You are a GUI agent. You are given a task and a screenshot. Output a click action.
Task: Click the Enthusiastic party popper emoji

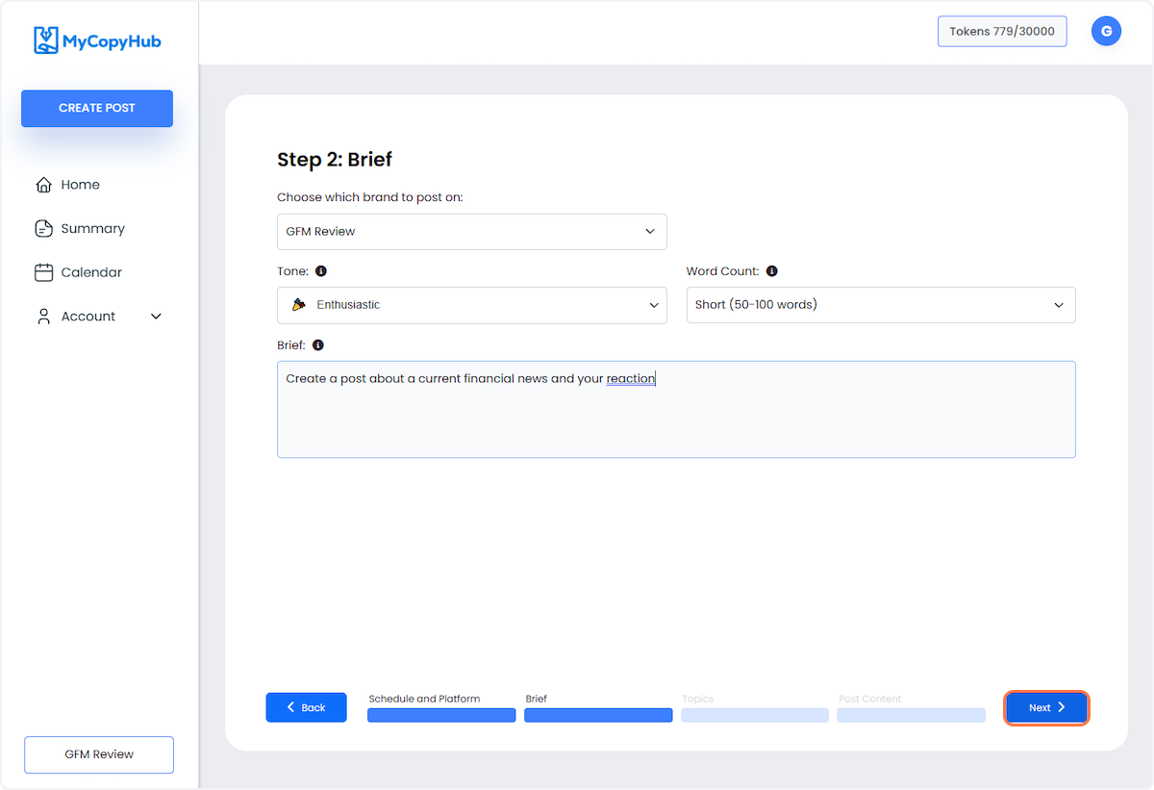pyautogui.click(x=299, y=304)
